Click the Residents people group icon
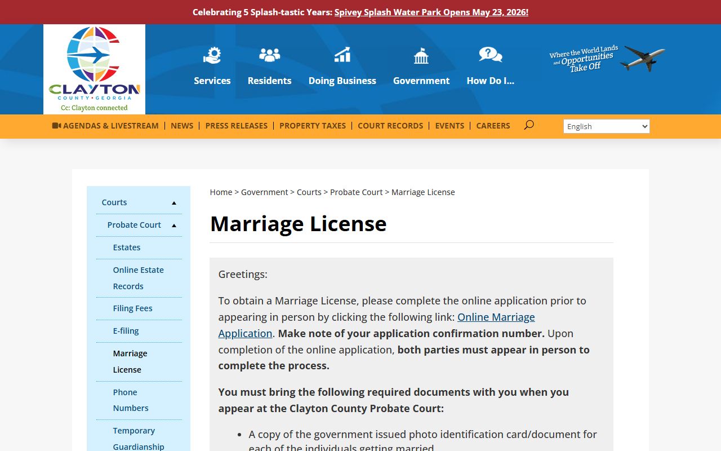The image size is (721, 451). point(269,55)
